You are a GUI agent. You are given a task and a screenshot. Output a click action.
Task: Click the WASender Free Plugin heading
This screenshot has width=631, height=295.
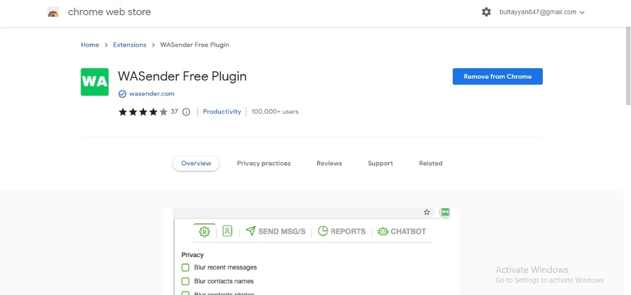tap(182, 76)
